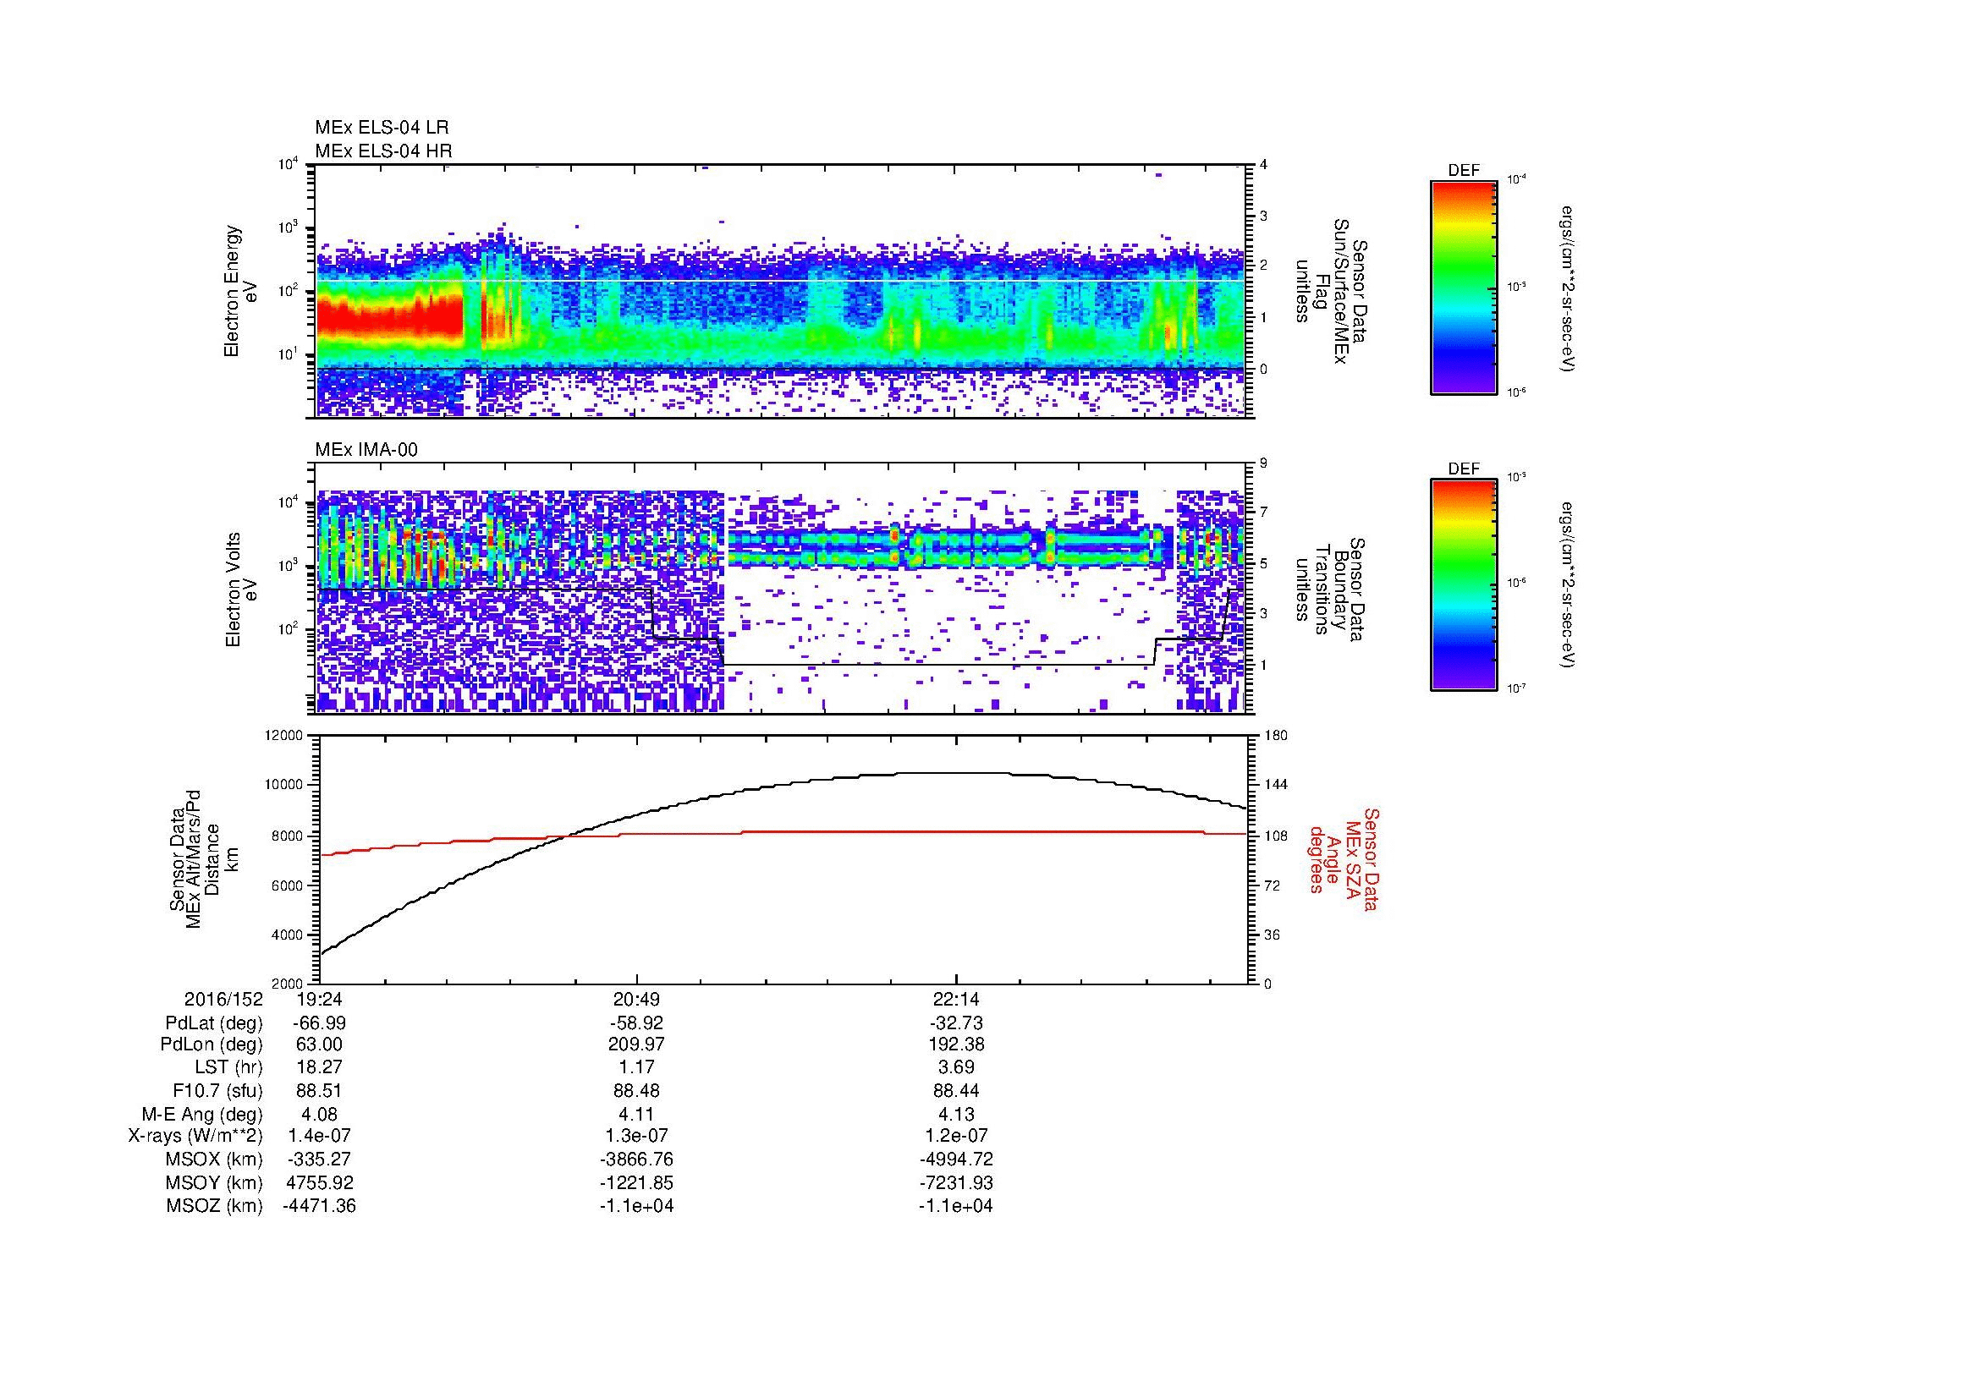This screenshot has height=1398, width=1979.
Task: Click the '2016/152' date label
Action: pos(223,999)
